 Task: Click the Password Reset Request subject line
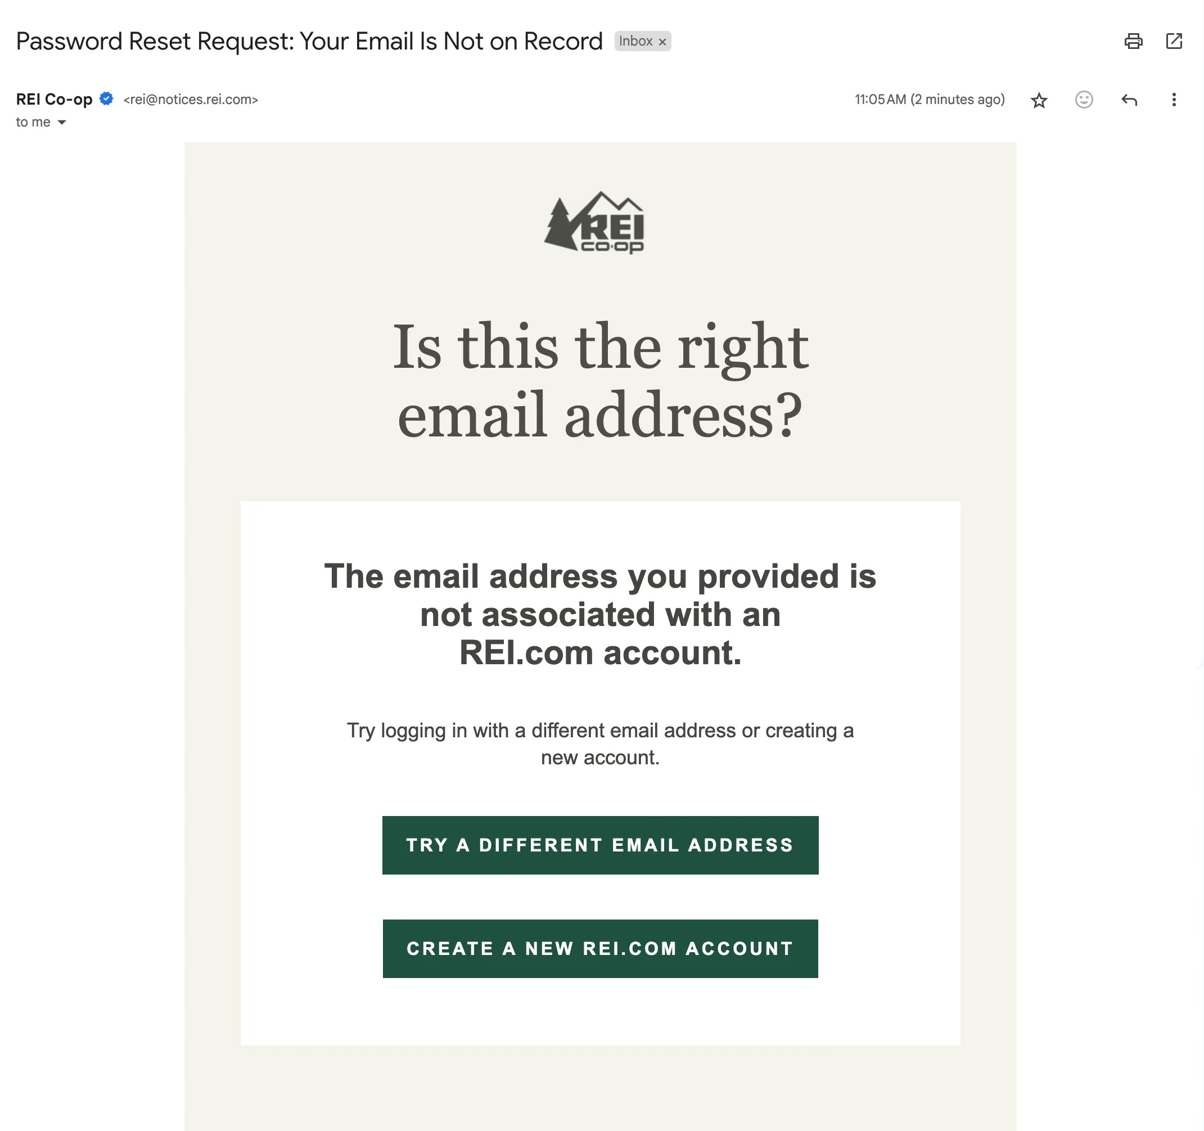(x=309, y=41)
